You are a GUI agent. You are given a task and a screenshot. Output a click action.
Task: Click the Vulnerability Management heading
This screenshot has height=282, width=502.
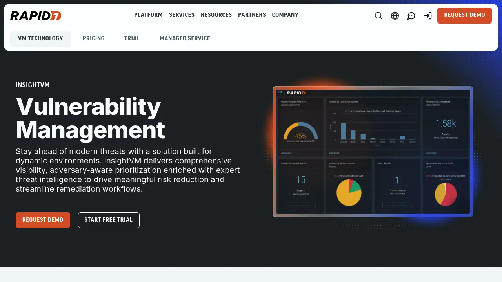pos(90,118)
